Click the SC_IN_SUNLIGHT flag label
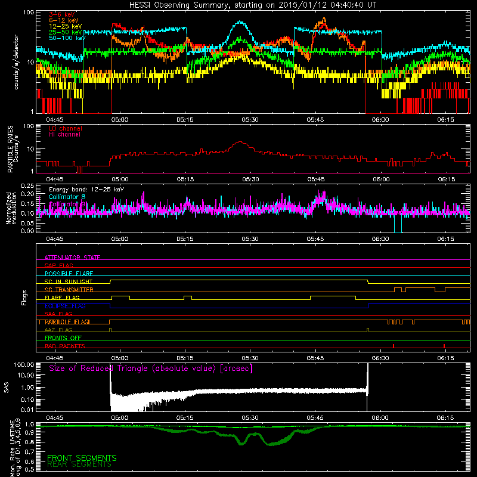This screenshot has height=477, width=477. [x=69, y=281]
